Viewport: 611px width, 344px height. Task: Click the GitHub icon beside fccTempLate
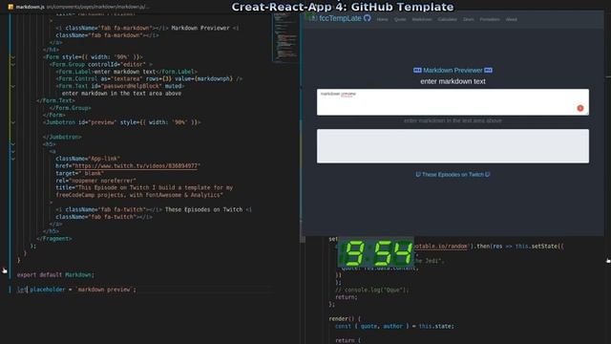click(367, 18)
